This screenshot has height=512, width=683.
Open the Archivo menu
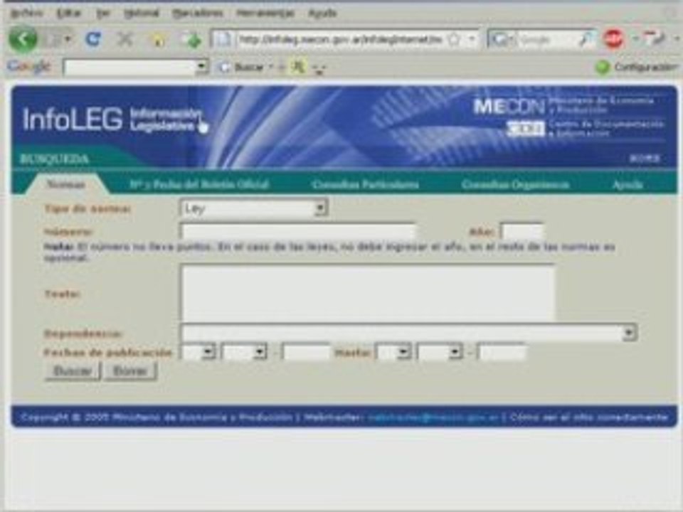tap(26, 13)
